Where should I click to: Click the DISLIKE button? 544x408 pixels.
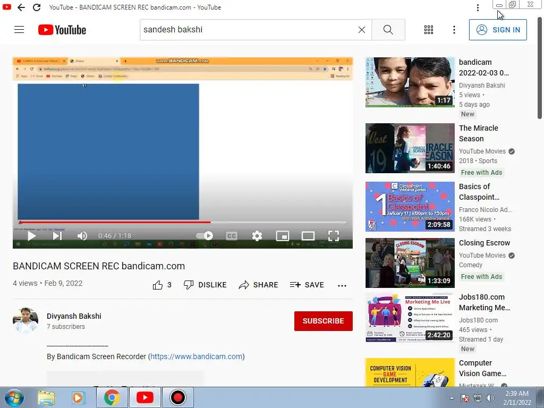[205, 285]
